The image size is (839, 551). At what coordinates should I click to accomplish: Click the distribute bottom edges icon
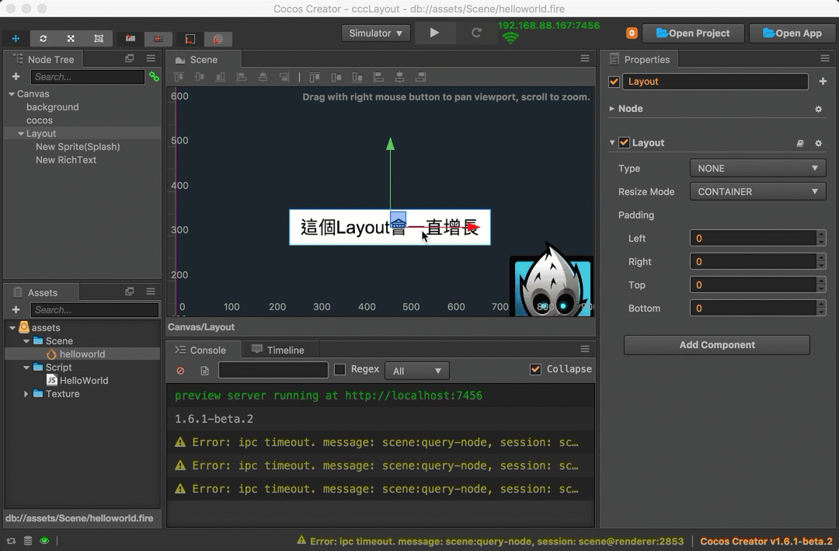pyautogui.click(x=357, y=77)
